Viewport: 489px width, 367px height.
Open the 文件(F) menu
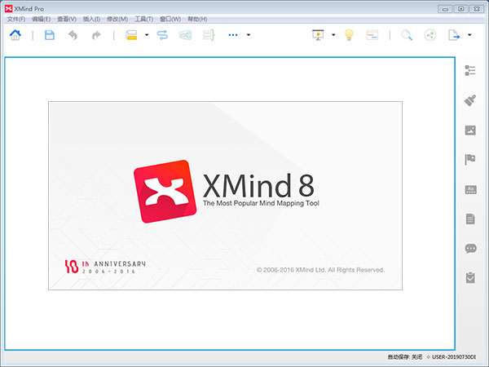(16, 19)
